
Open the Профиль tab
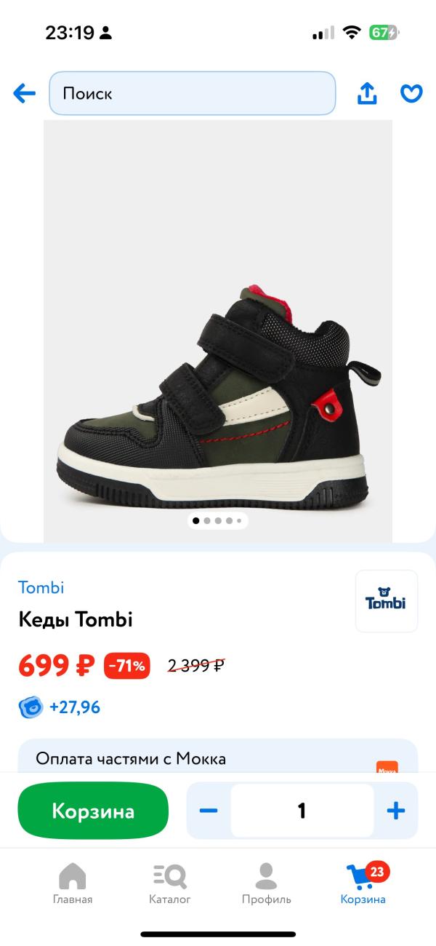tap(267, 883)
